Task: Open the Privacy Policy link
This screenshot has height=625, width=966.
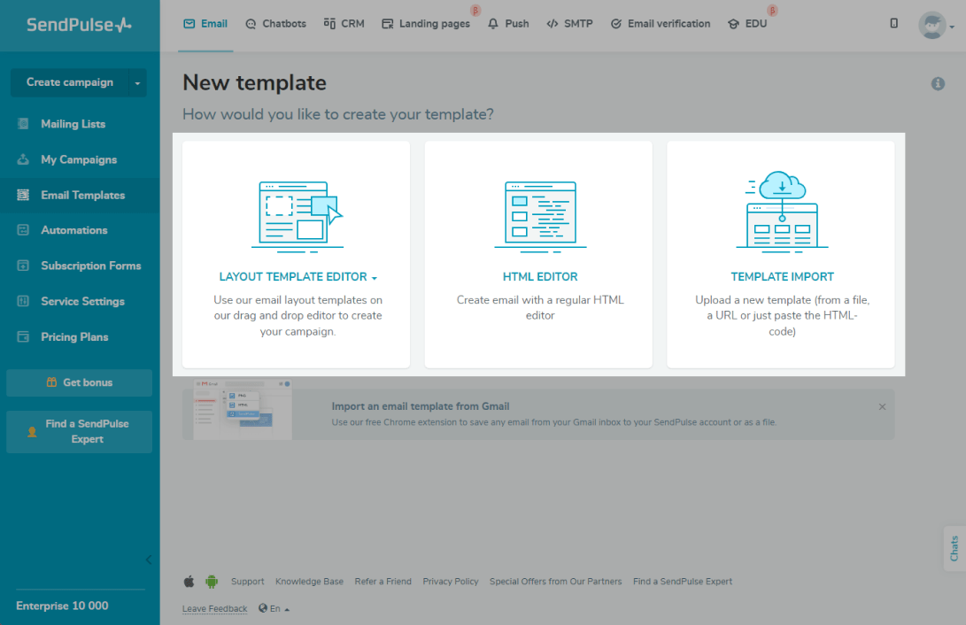Action: [x=451, y=582]
